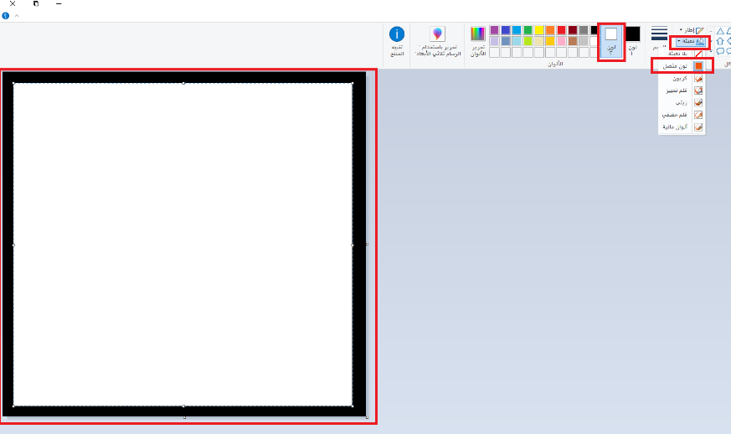This screenshot has height=434, width=731.
Task: Pick the indigo palette swatch
Action: tap(506, 30)
